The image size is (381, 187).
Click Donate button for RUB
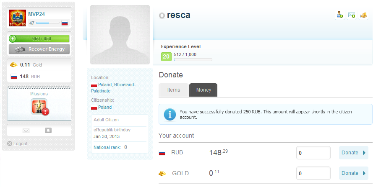(353, 153)
